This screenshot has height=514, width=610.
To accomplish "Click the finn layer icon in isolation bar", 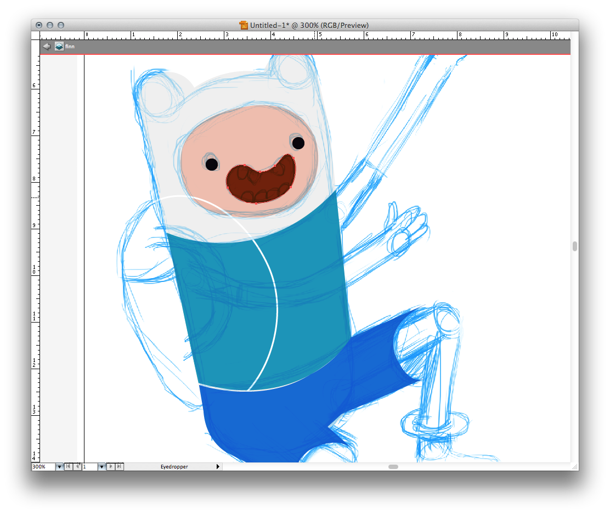I will coord(59,47).
